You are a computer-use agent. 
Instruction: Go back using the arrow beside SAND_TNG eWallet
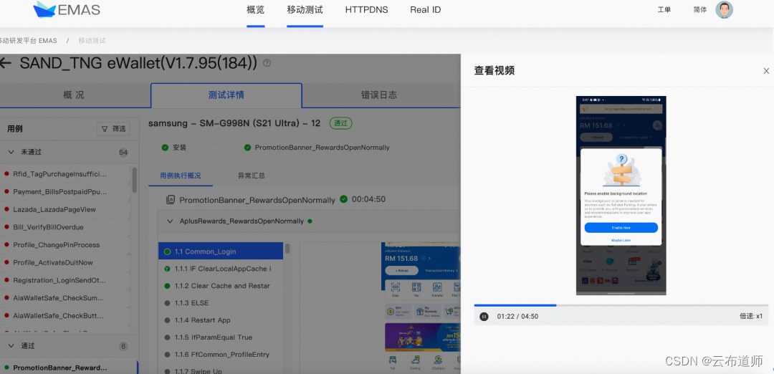click(x=6, y=63)
